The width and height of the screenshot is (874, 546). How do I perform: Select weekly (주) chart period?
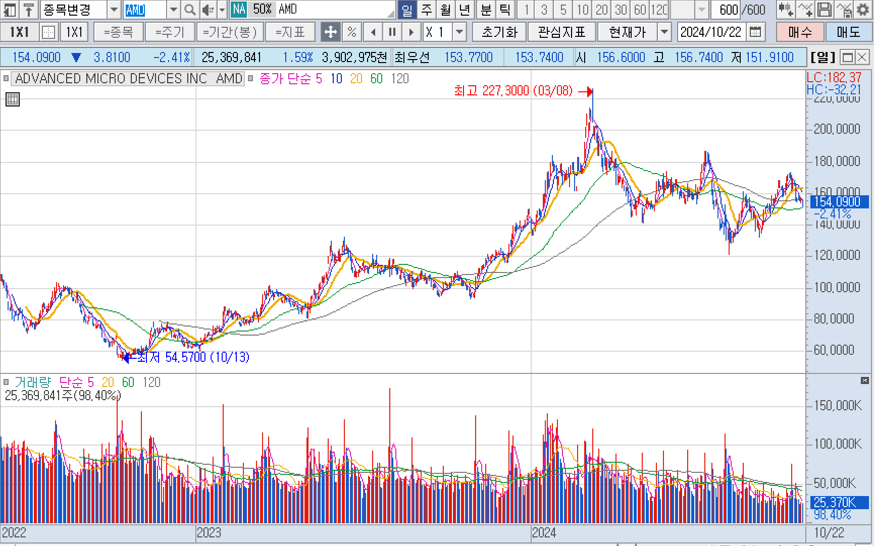[x=427, y=10]
